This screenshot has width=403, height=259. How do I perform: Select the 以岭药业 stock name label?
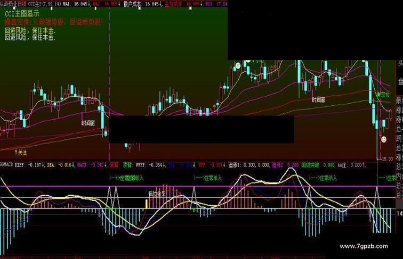(x=9, y=4)
